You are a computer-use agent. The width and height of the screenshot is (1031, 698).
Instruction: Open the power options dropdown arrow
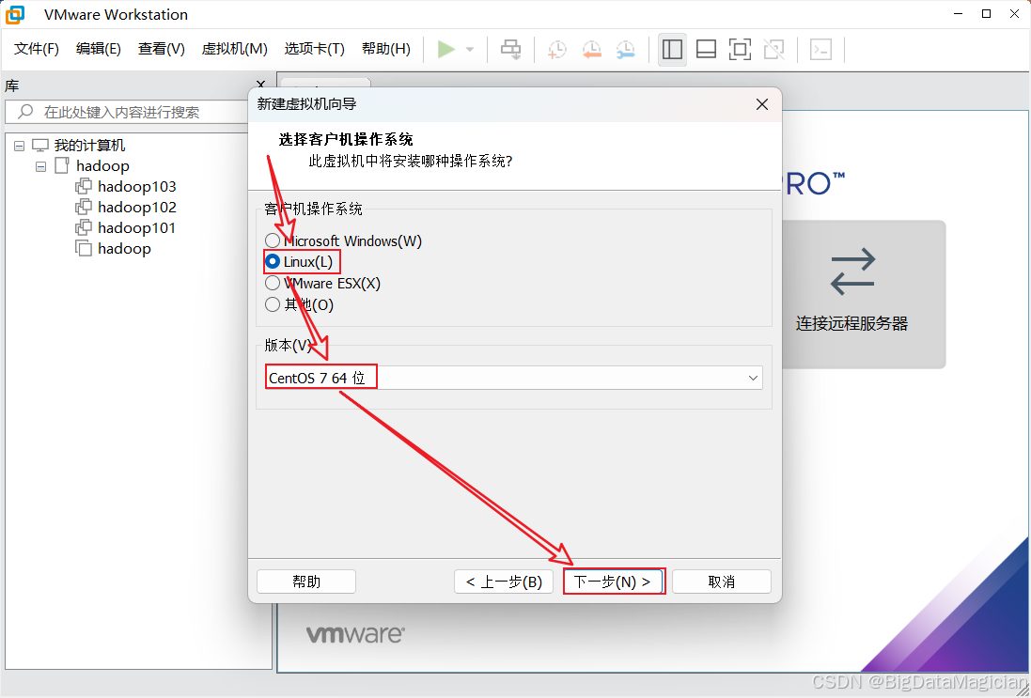click(470, 49)
